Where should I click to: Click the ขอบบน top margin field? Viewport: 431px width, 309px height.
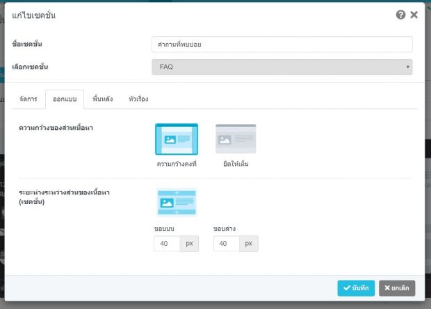[167, 244]
